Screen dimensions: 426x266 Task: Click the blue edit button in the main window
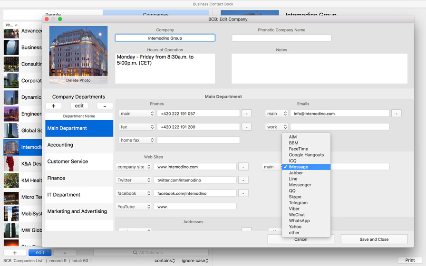coord(40,252)
